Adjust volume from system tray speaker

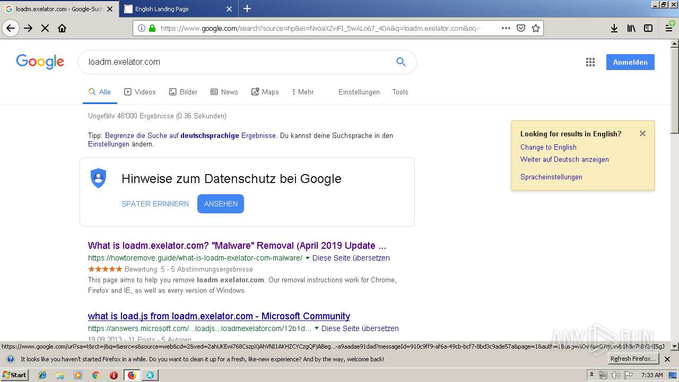point(615,375)
